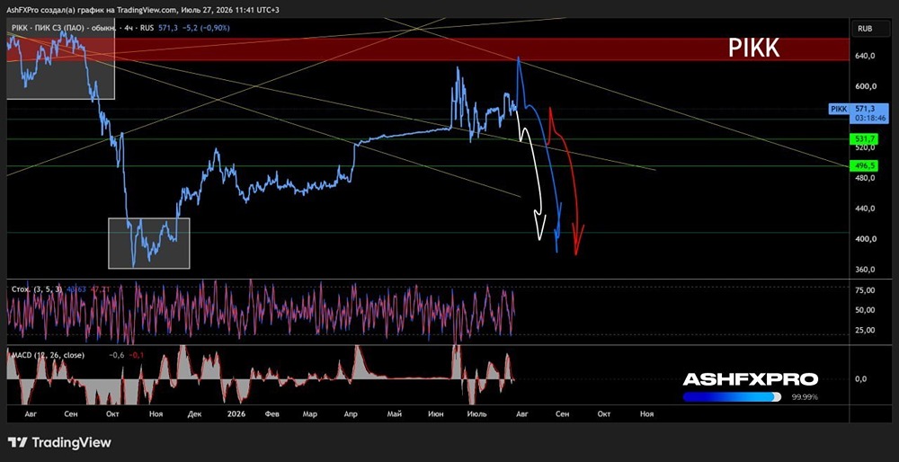Open the Стох. (3, 5, 3) indicator settings
This screenshot has height=462, width=899.
coord(36,289)
